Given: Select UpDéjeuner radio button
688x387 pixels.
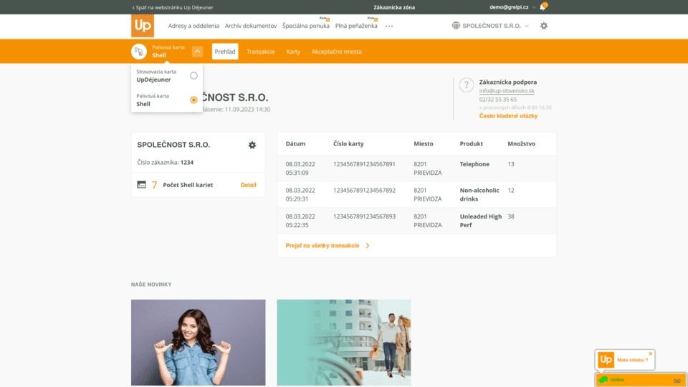Looking at the screenshot, I should (193, 75).
